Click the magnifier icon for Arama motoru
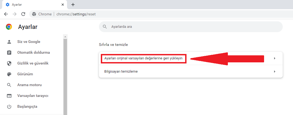Image resolution: width=293 pixels, height=115 pixels. coord(9,85)
